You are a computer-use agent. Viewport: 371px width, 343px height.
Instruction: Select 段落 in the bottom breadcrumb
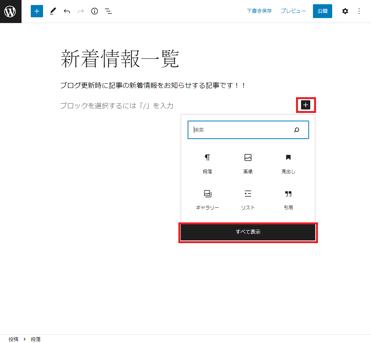click(36, 339)
